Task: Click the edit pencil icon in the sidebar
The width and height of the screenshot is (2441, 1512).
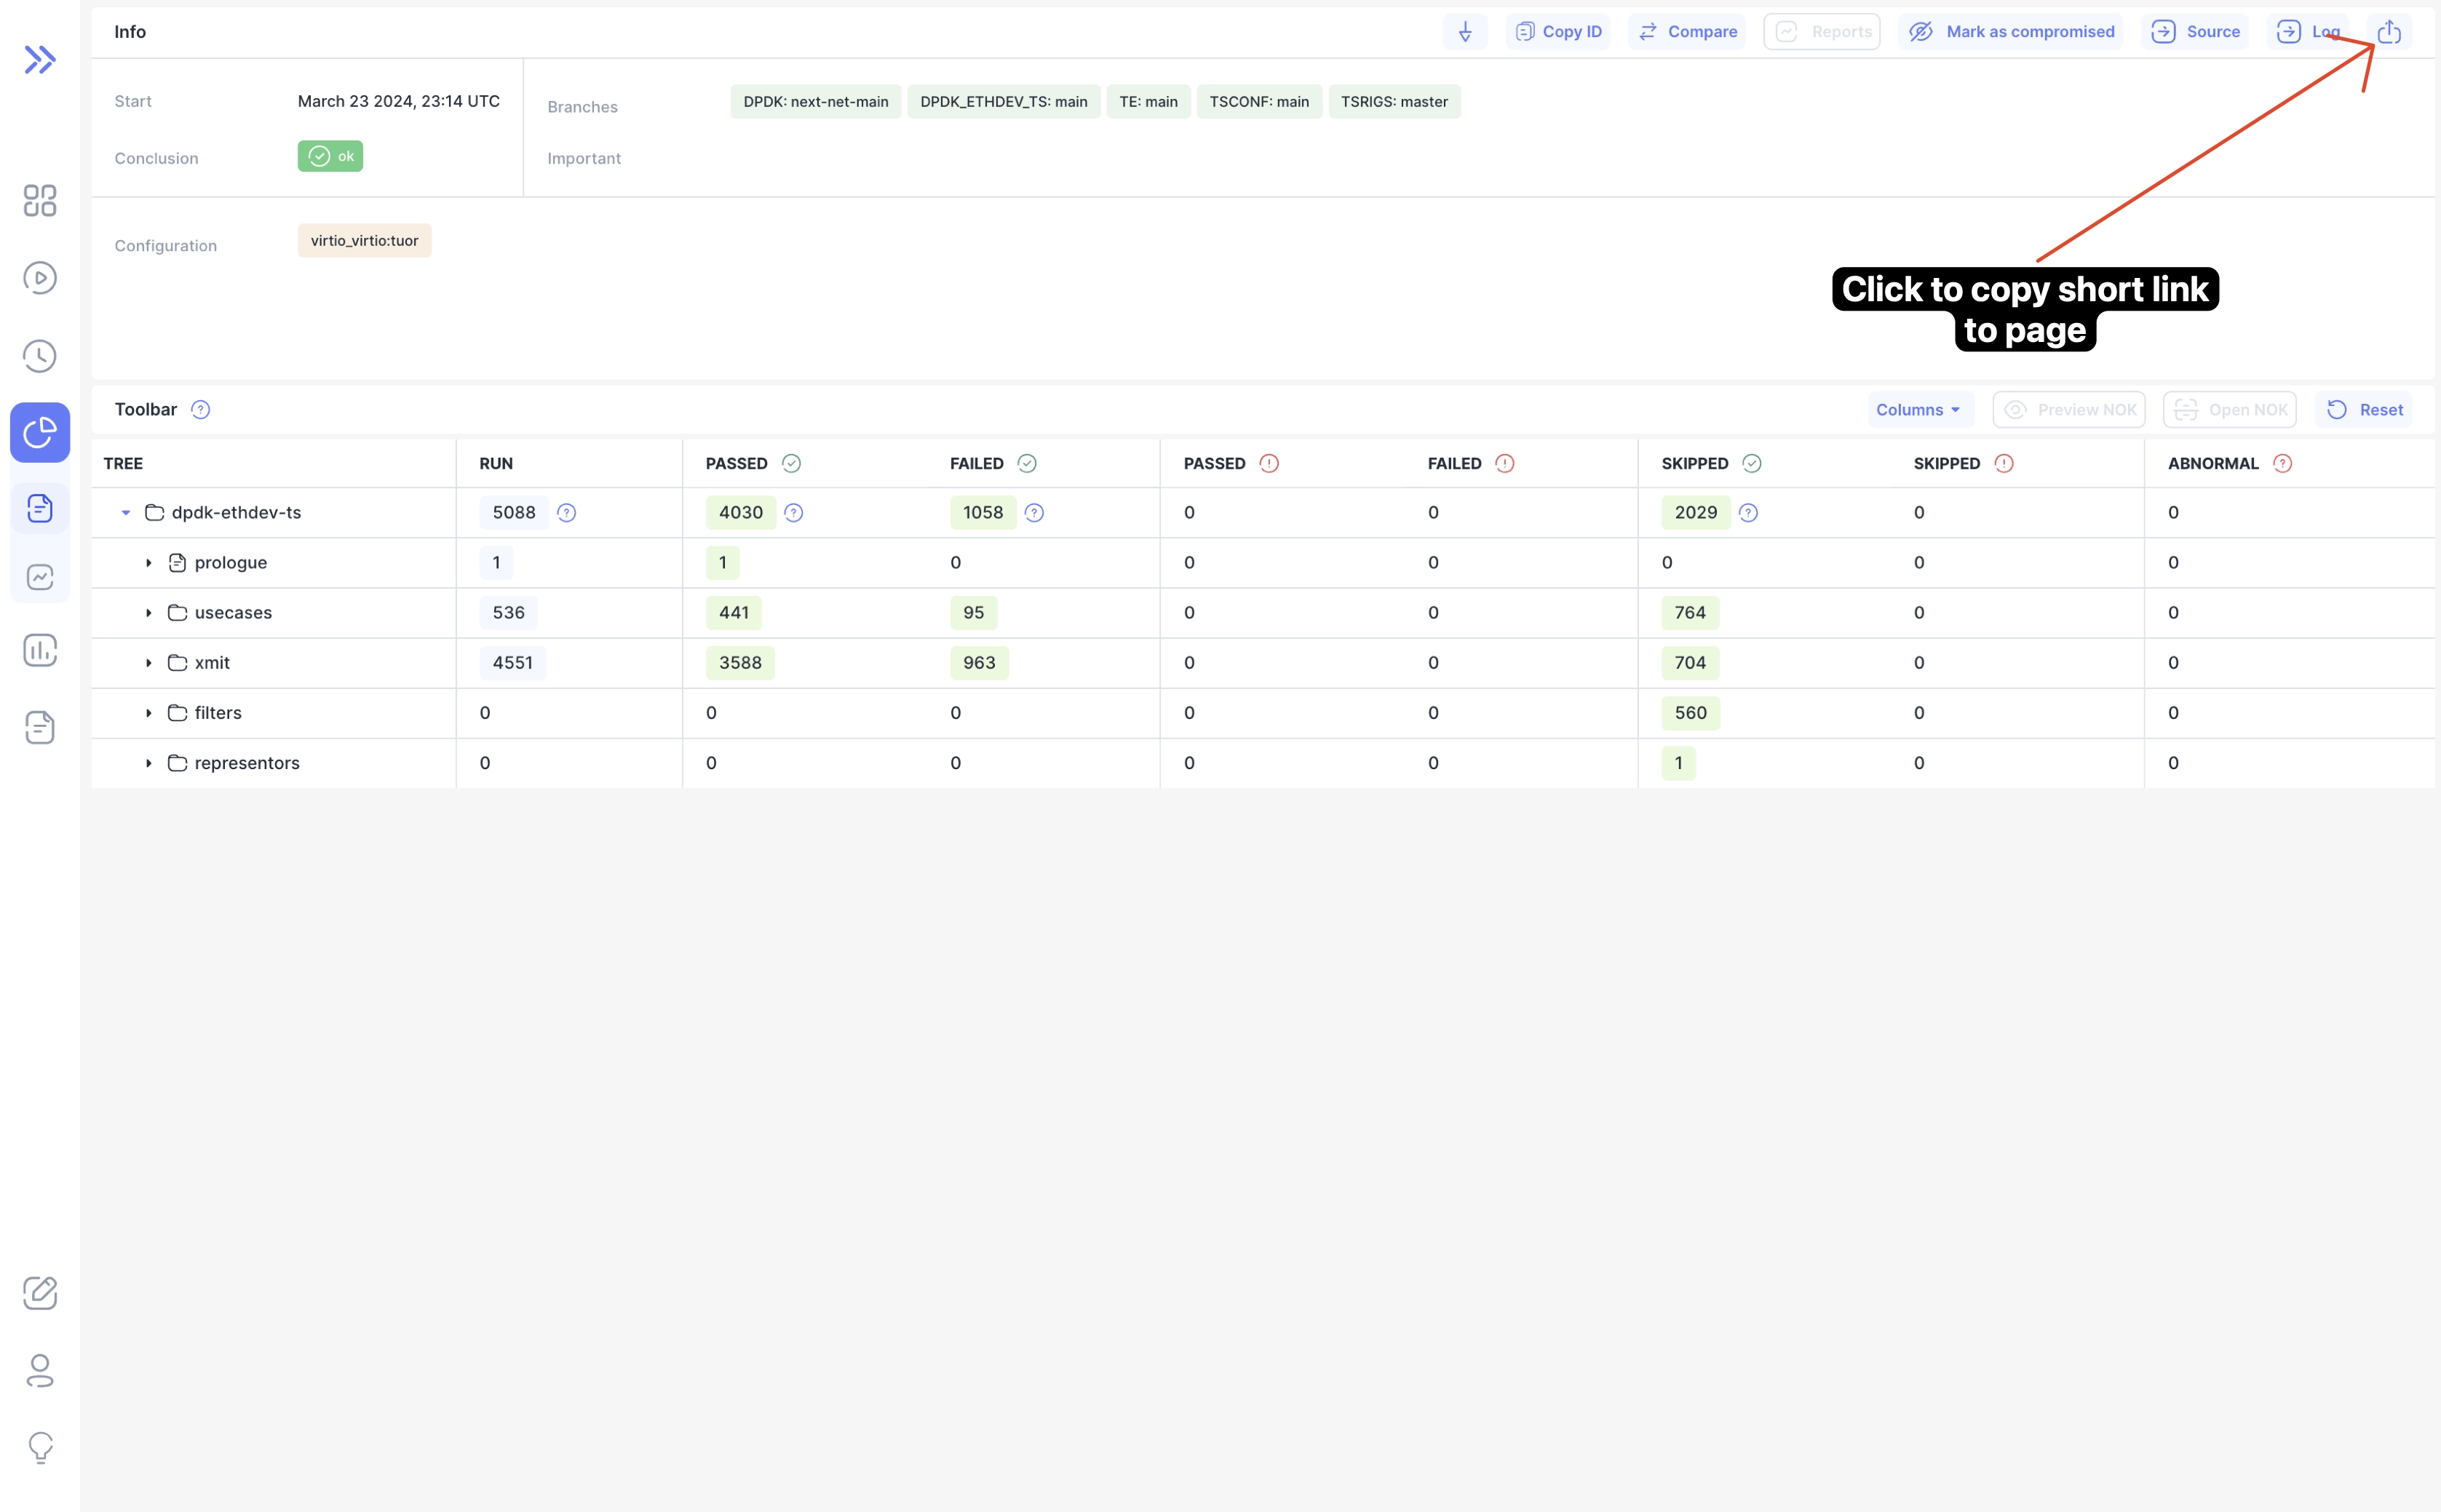Action: [40, 1293]
